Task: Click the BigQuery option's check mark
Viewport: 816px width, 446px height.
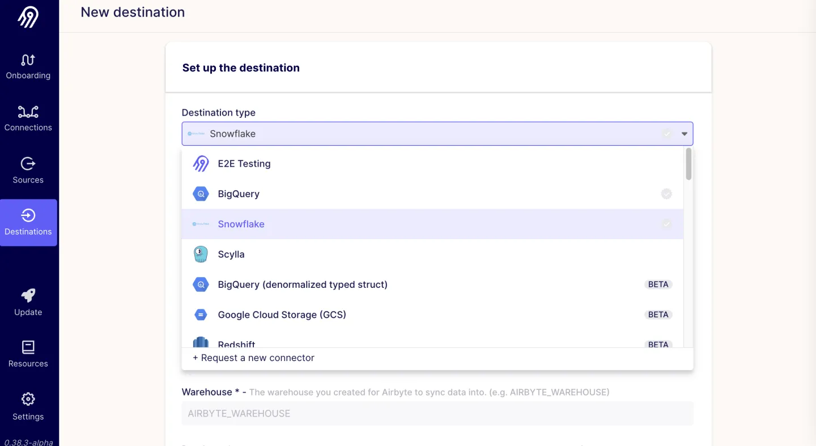Action: (x=666, y=194)
